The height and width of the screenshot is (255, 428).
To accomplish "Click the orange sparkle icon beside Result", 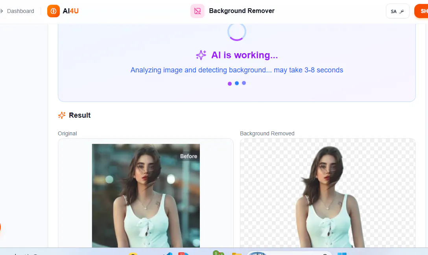I will pos(62,115).
